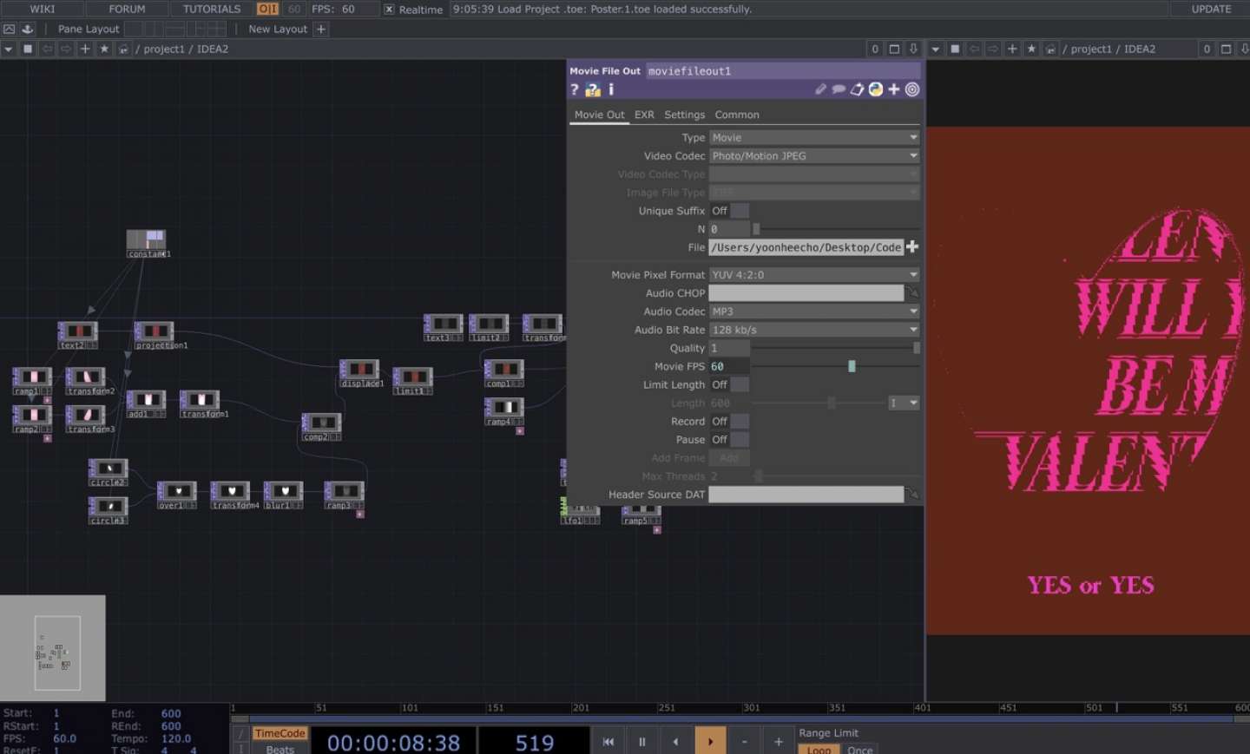Maximize left pane using square icon
1250x754 pixels.
tap(894, 49)
